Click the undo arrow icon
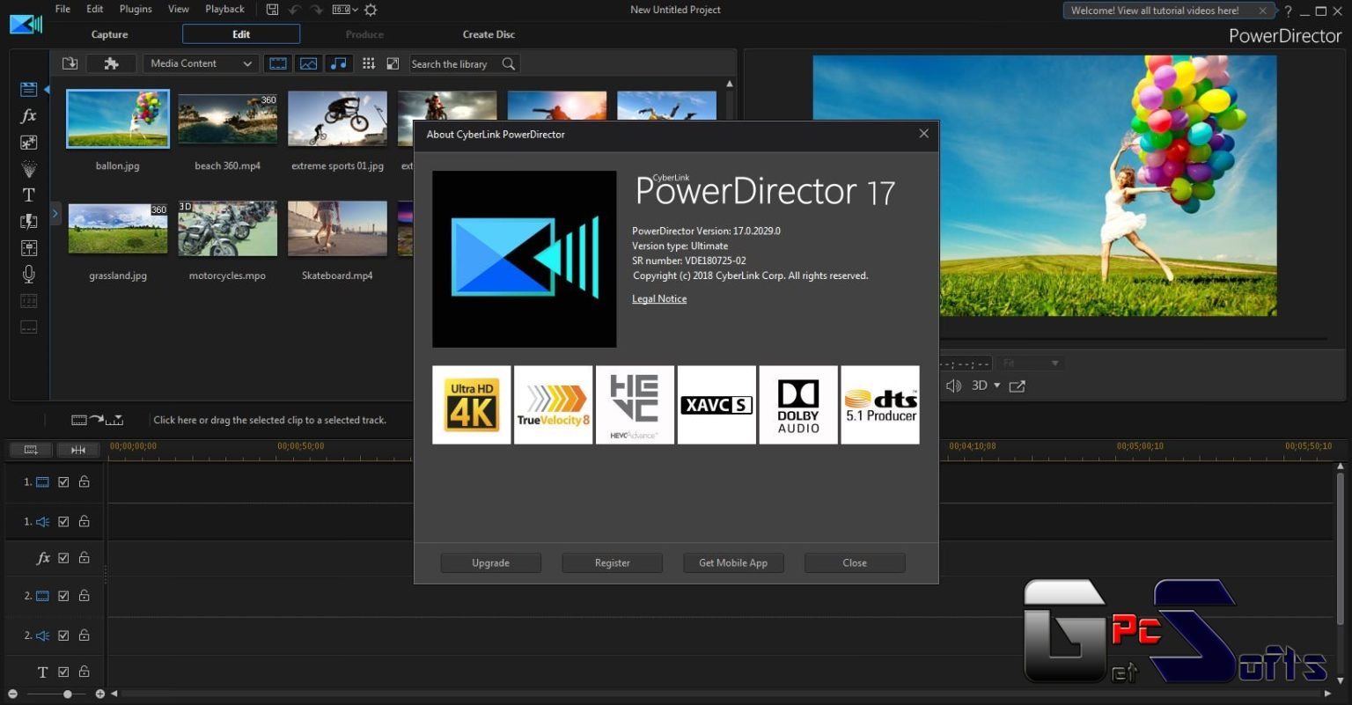This screenshot has height=705, width=1352. (x=295, y=10)
